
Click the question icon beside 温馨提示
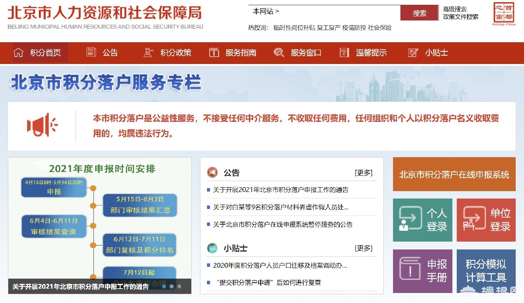[x=344, y=53]
